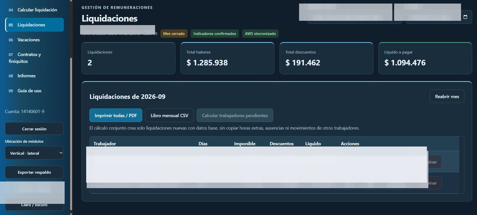Viewport: 477px width, 215px height.
Task: Click Exportar respaldo button
Action: click(34, 172)
